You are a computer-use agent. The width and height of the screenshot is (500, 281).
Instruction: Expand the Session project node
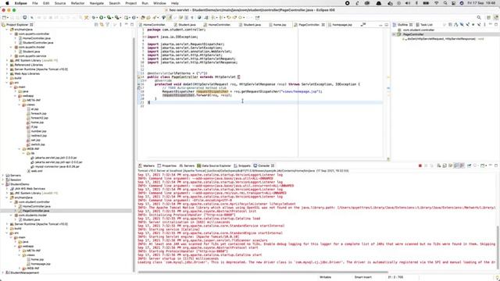coord(3,180)
